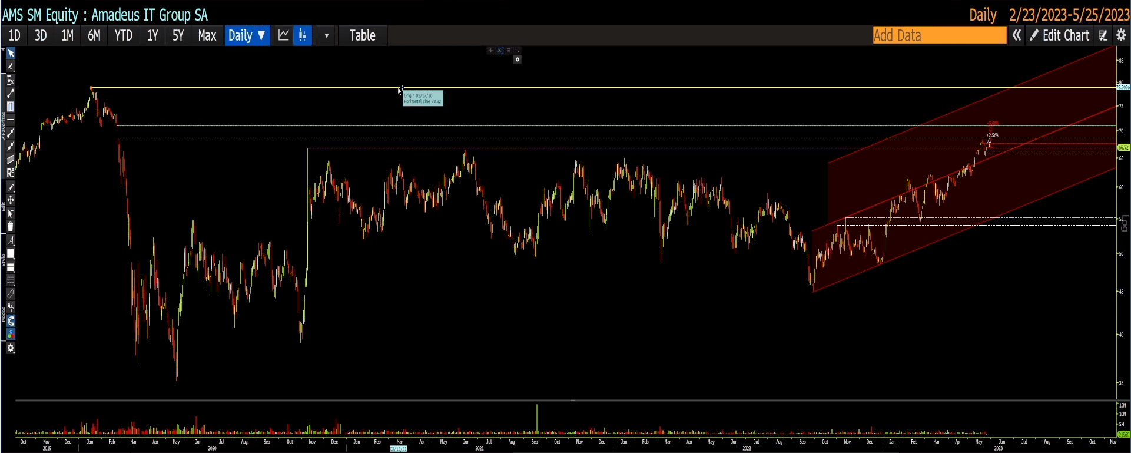Expand the chart type dropdown arrow
Image resolution: width=1131 pixels, height=453 pixels.
(327, 35)
